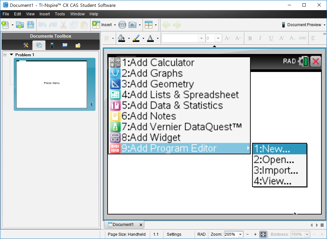Click the zoom out minus button

(247, 234)
